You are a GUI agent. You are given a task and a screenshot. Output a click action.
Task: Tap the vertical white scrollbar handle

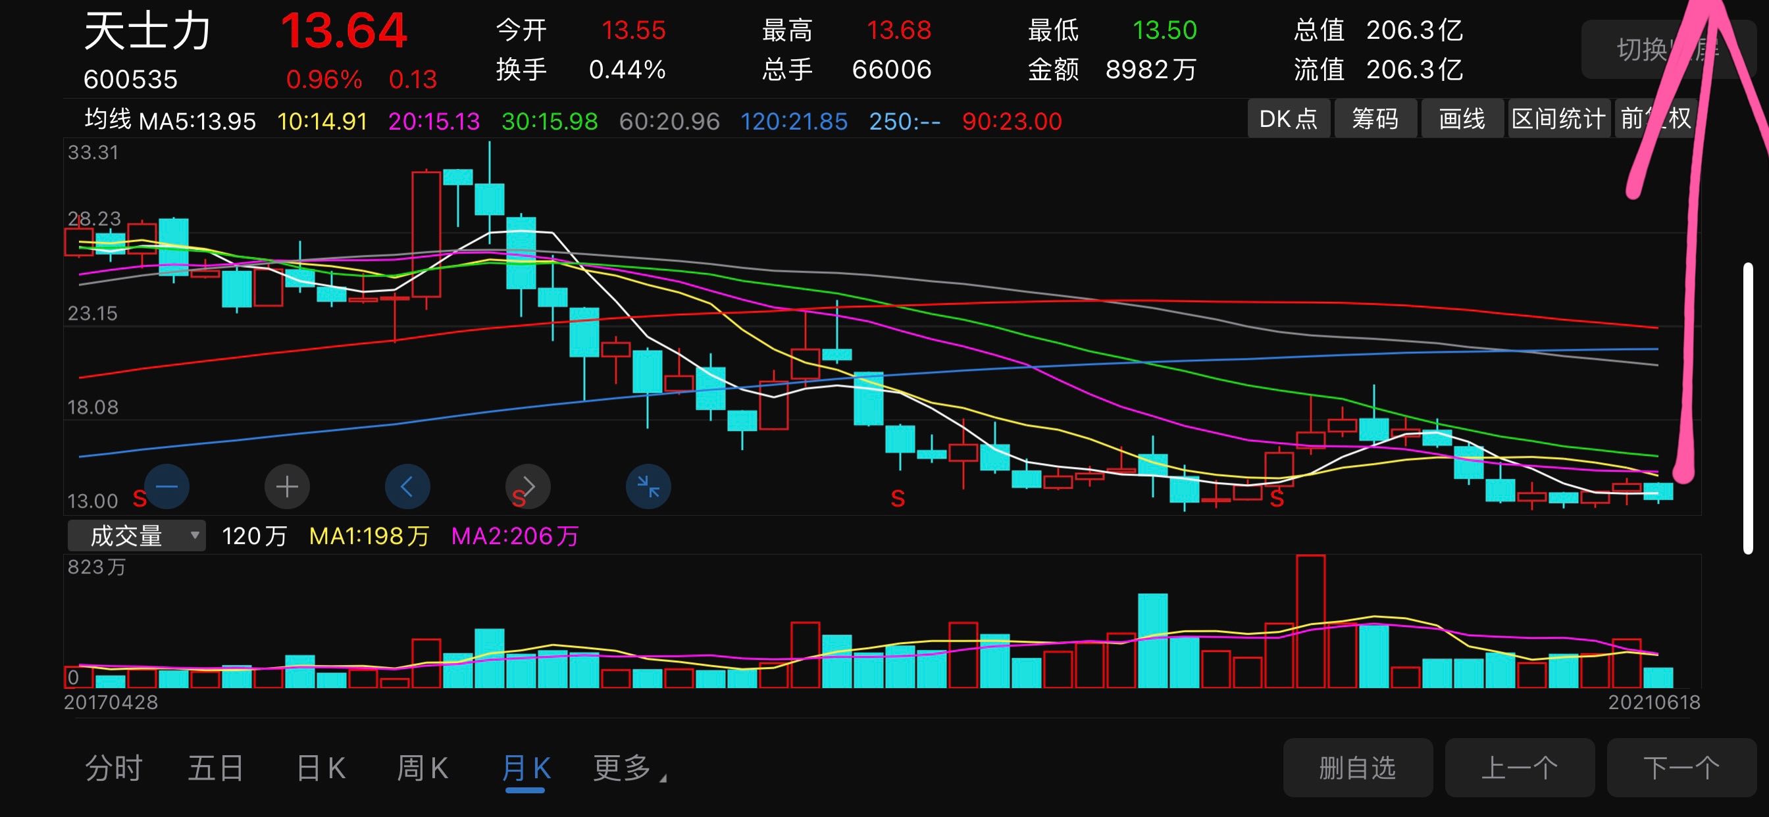pyautogui.click(x=1748, y=408)
